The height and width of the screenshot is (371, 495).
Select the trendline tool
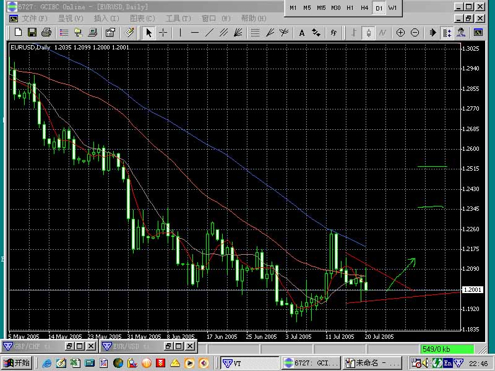(x=209, y=33)
